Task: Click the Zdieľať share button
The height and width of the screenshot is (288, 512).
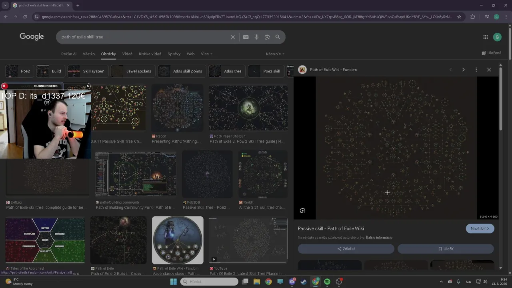Action: tap(346, 249)
